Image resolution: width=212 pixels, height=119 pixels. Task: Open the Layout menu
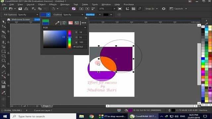(30, 4)
